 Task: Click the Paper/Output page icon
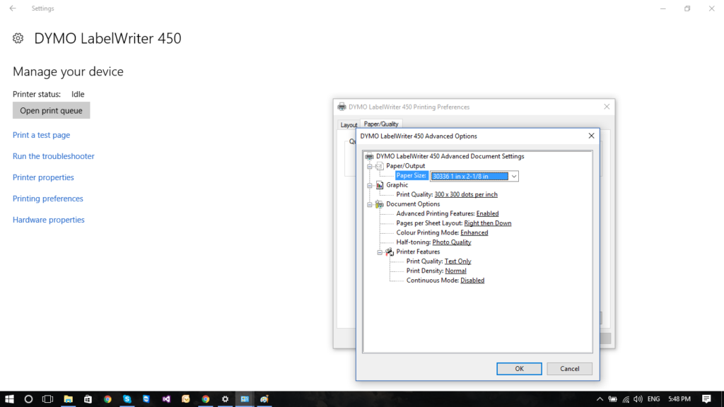[380, 166]
